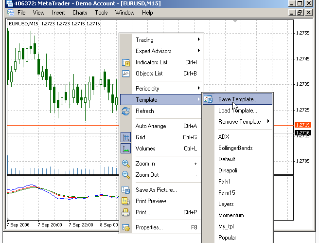Open the File menu
The width and height of the screenshot is (319, 243).
(21, 13)
